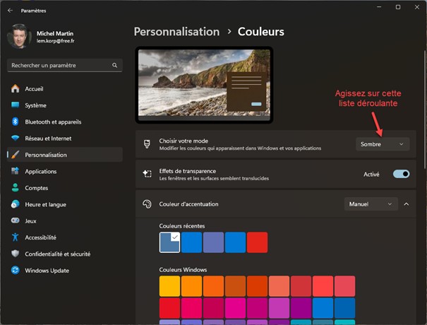Screen dimensions: 427x325
Task: Click the back arrow in title bar
Action: click(x=10, y=9)
